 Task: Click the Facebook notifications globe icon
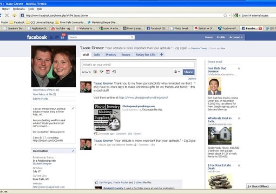(x=63, y=37)
